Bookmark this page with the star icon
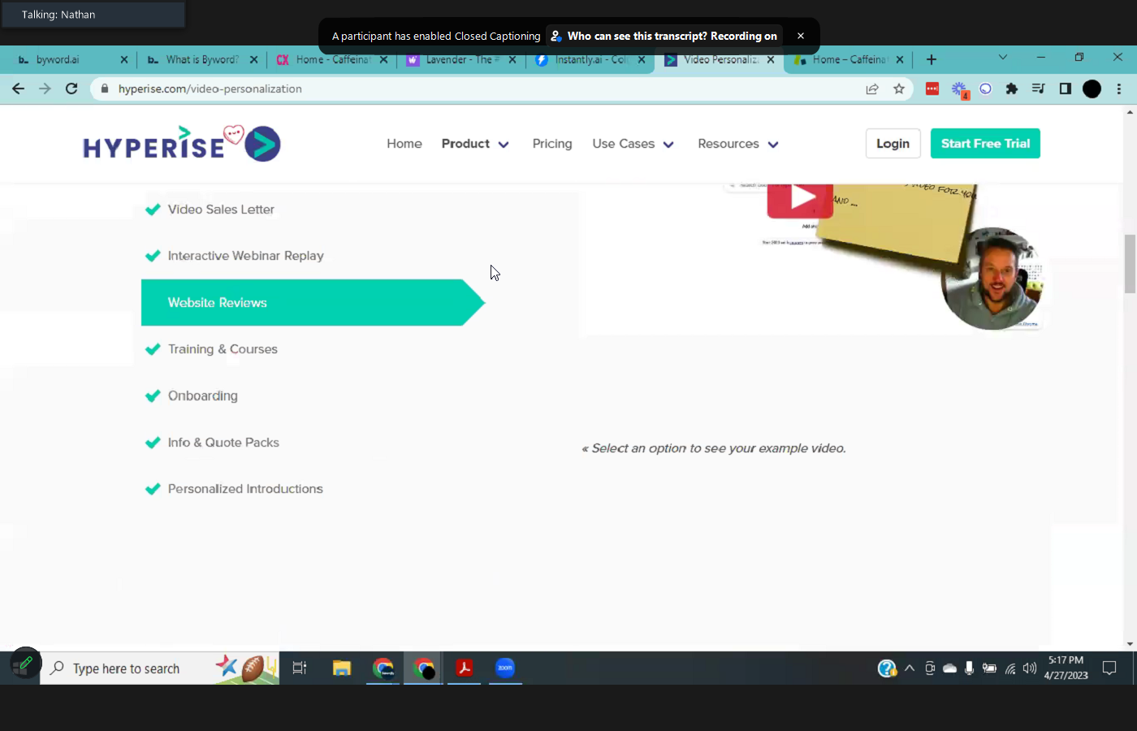This screenshot has width=1137, height=731. point(898,89)
